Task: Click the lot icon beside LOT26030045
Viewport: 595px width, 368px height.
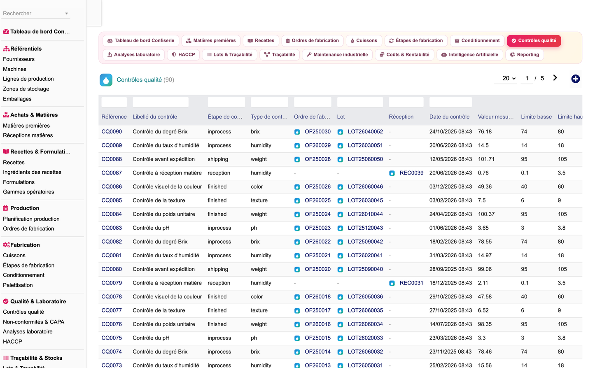Action: click(340, 200)
